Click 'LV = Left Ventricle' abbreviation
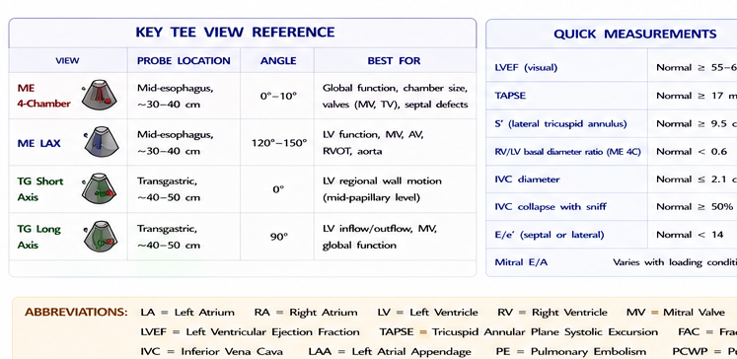 (x=427, y=313)
